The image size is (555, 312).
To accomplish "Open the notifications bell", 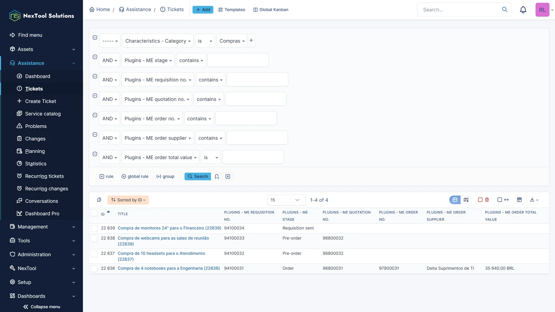I will point(523,10).
